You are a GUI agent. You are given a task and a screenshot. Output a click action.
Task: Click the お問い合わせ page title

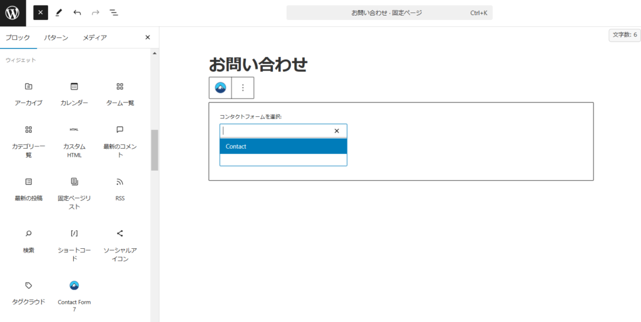pos(258,64)
